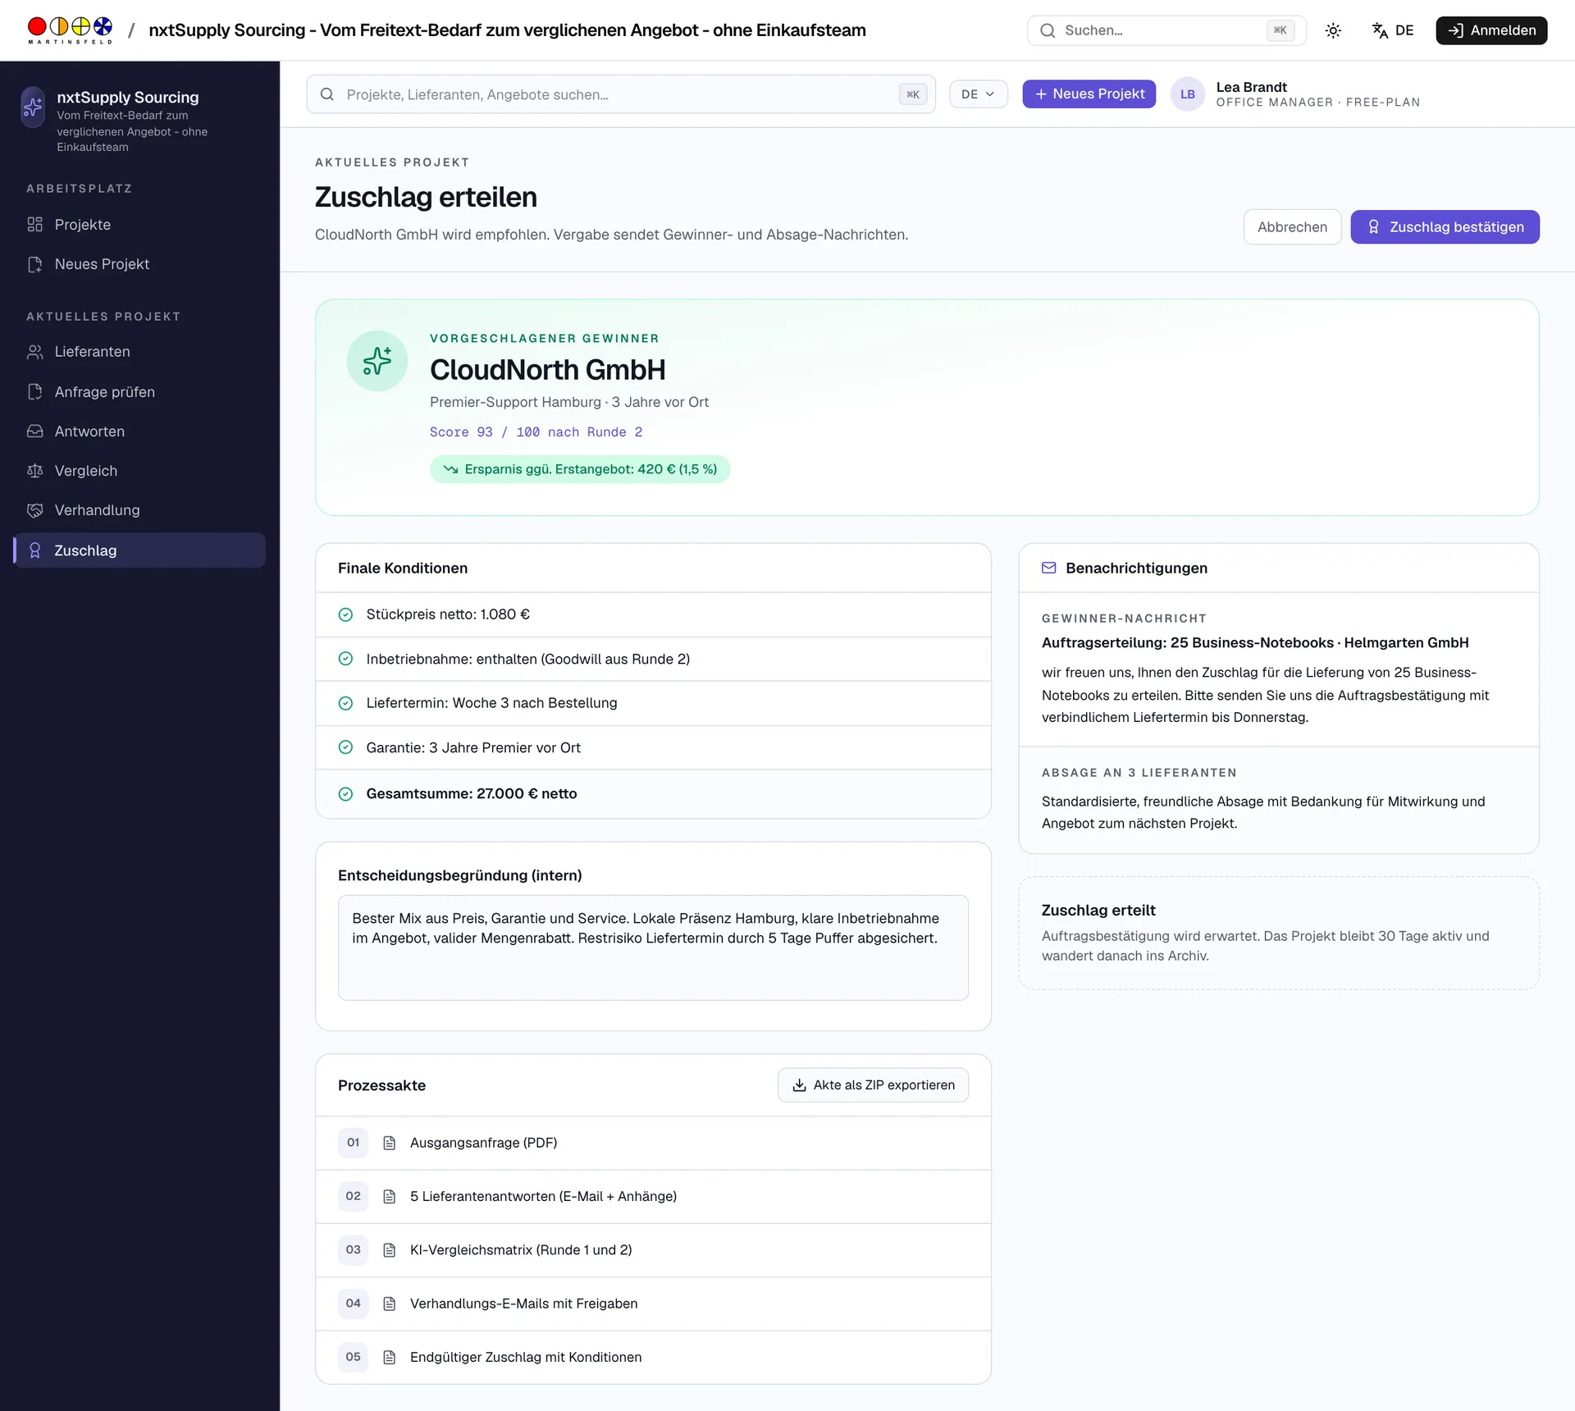Open Antworten in the sidebar

(139, 432)
